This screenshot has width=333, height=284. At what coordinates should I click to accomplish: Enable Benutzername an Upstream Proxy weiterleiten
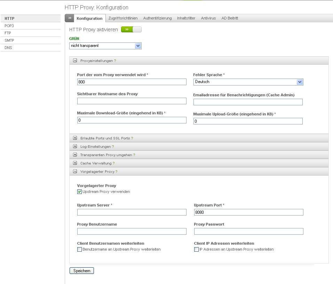click(80, 250)
